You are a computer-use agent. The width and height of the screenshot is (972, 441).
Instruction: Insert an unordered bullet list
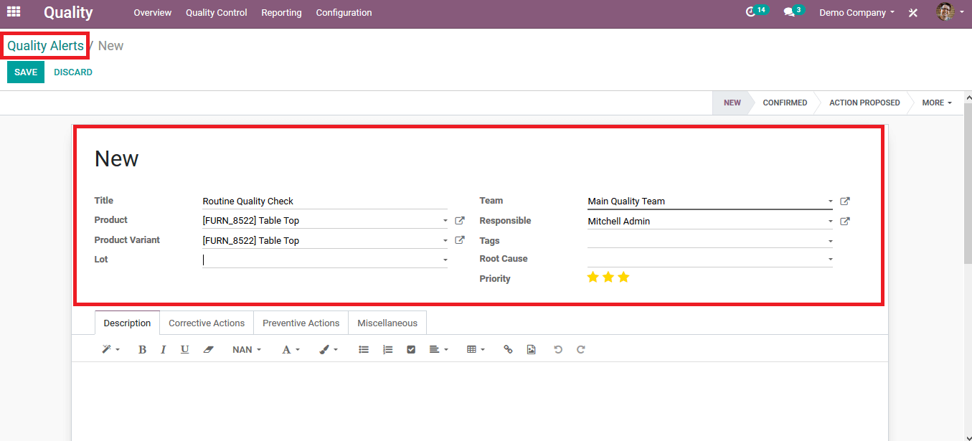point(364,349)
